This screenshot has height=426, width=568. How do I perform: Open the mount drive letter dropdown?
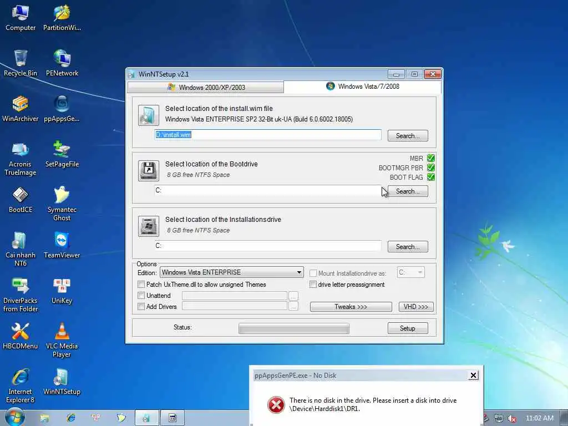tap(411, 272)
